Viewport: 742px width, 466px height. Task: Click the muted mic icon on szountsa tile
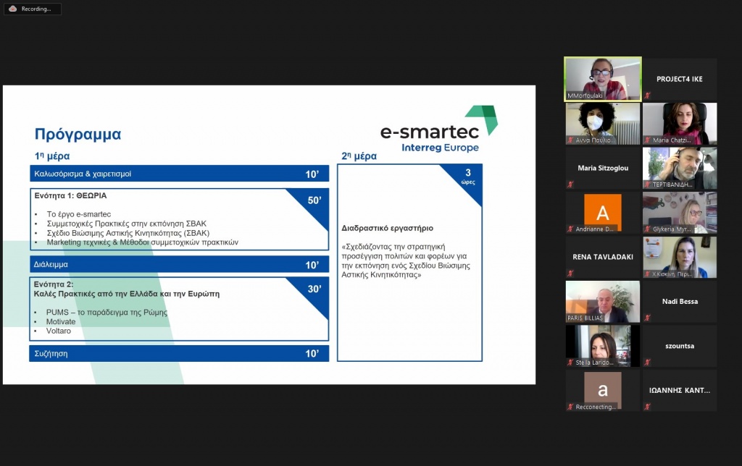pyautogui.click(x=647, y=363)
